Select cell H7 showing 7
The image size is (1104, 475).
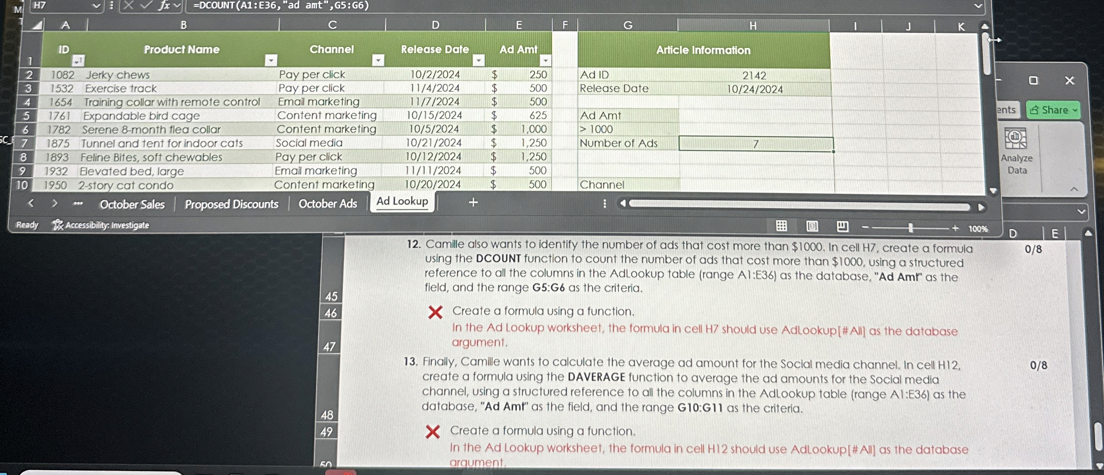pyautogui.click(x=756, y=144)
